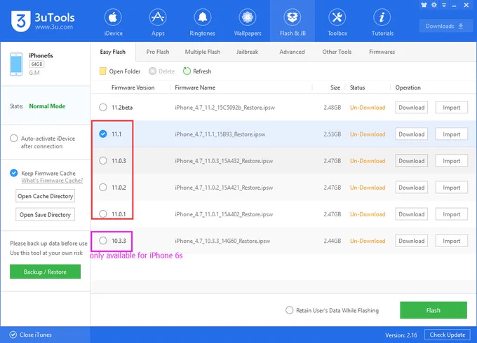Download the 11.0.2 firmware
The image size is (477, 343).
411,188
